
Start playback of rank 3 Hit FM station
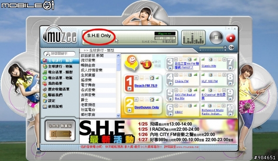click(170, 68)
